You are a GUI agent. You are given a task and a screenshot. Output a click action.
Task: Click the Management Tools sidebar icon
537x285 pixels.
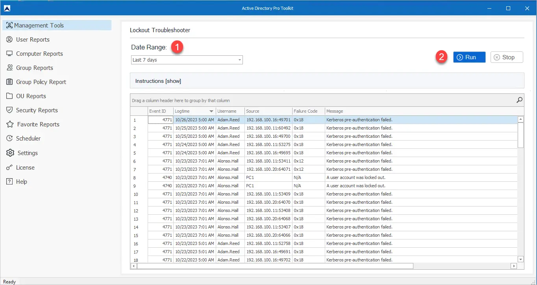[x=9, y=26]
